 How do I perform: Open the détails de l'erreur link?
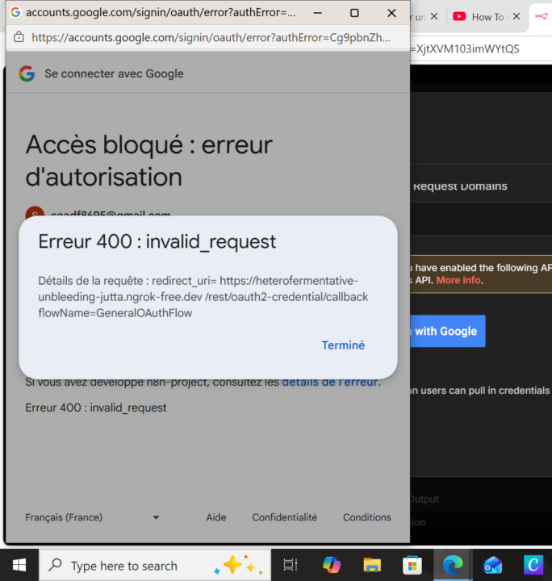pyautogui.click(x=330, y=382)
